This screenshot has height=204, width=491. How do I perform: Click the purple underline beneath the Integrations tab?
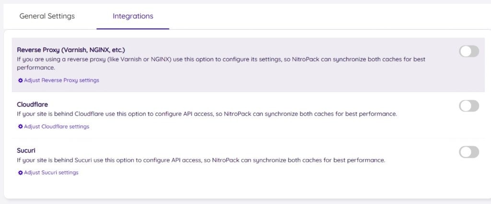pyautogui.click(x=133, y=29)
